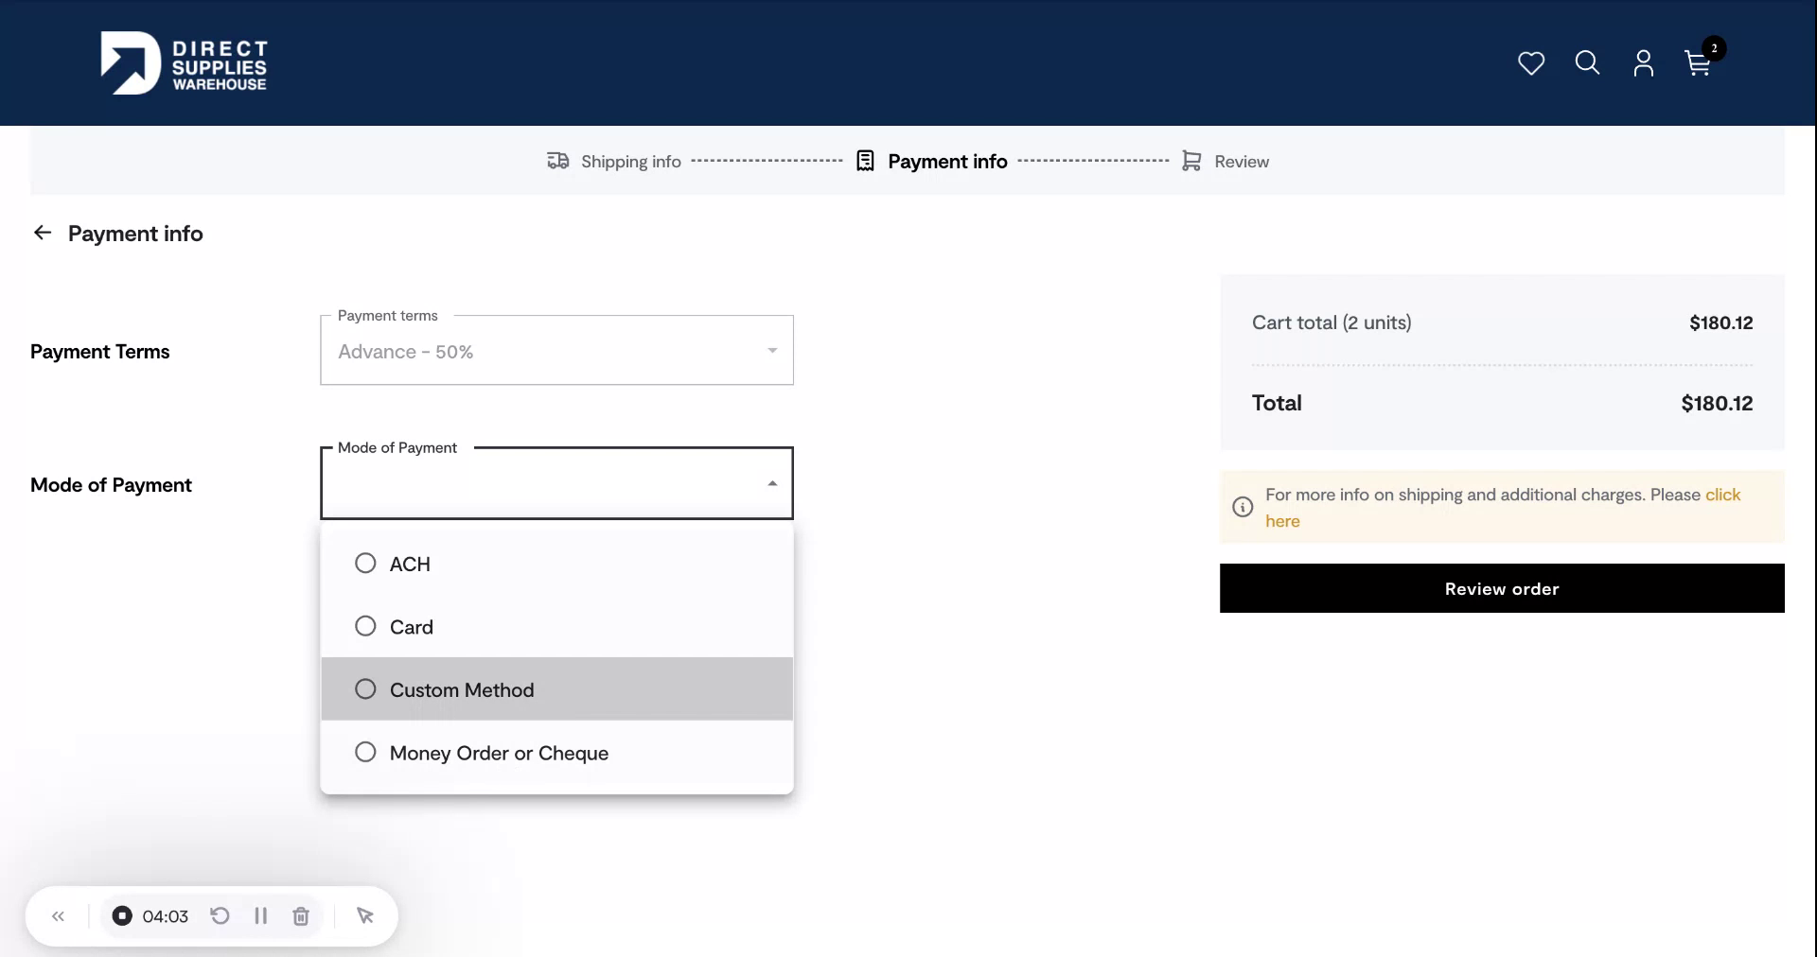
Task: Click the info icon in the shipping notice
Action: coord(1242,508)
